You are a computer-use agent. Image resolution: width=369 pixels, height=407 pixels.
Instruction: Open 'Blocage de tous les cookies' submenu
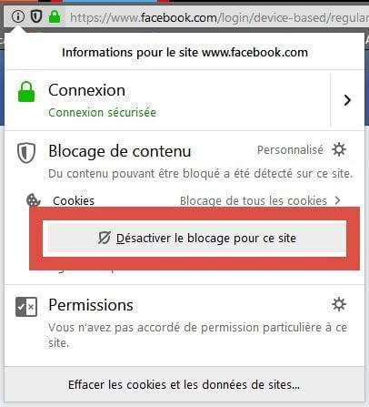pyautogui.click(x=254, y=201)
